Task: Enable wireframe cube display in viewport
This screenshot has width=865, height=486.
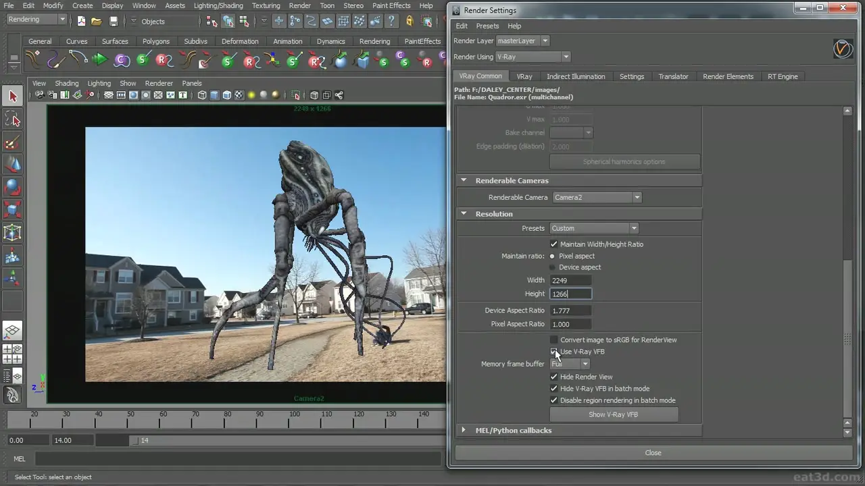Action: [x=202, y=95]
